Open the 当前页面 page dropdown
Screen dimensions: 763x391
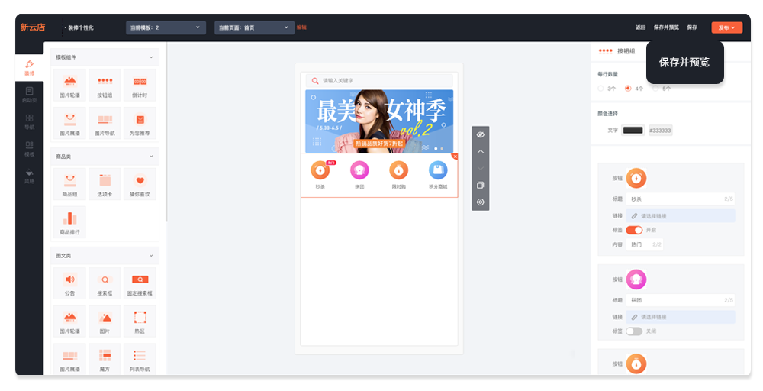pos(254,27)
